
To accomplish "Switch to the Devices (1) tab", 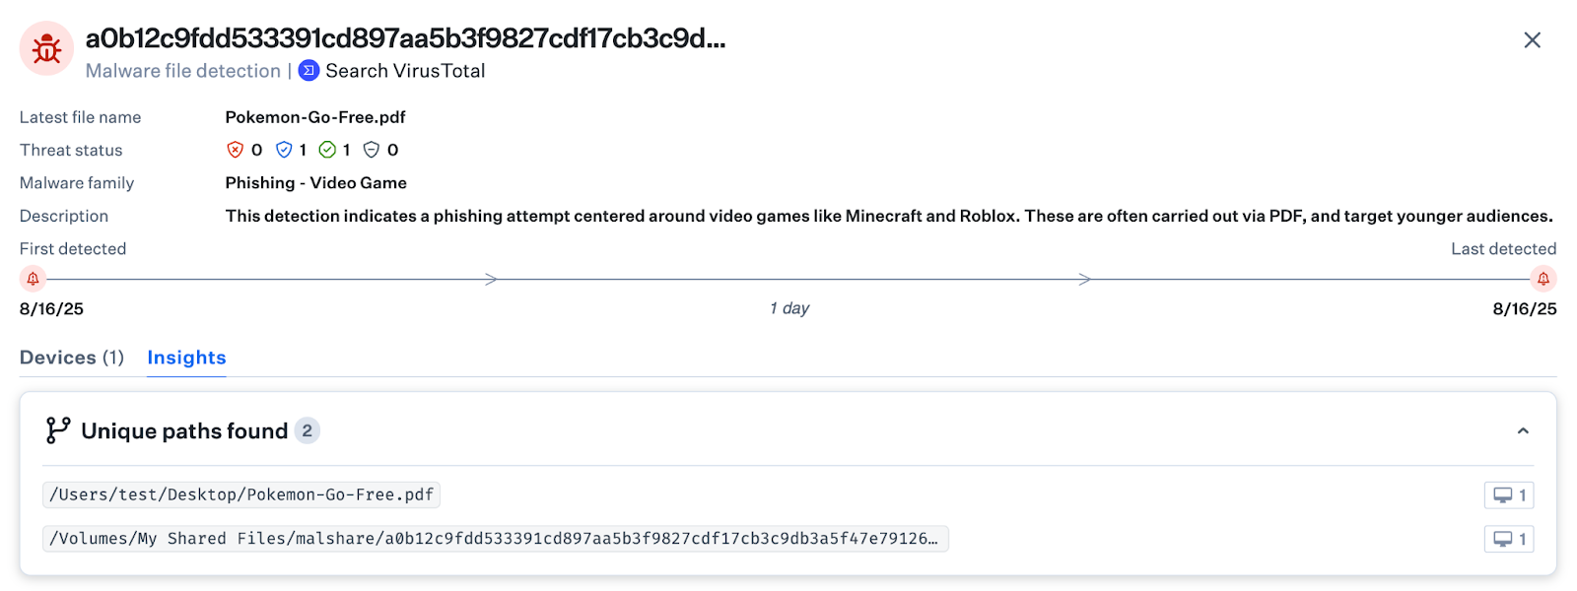I will tap(72, 358).
